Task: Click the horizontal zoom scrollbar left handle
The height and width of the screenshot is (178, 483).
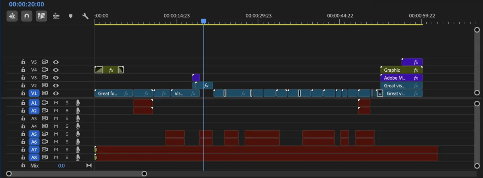Action: [9, 174]
